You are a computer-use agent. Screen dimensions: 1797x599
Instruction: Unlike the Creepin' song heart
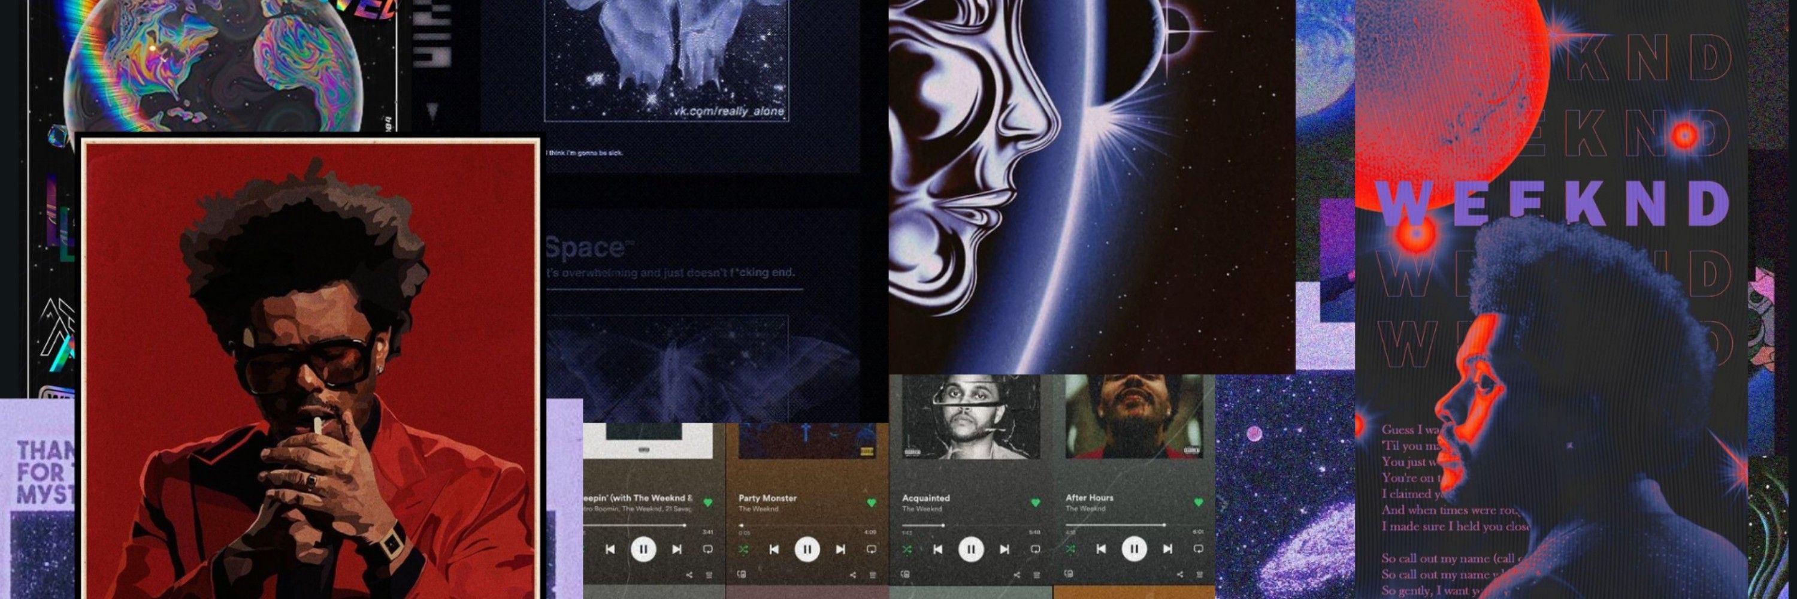pyautogui.click(x=707, y=502)
